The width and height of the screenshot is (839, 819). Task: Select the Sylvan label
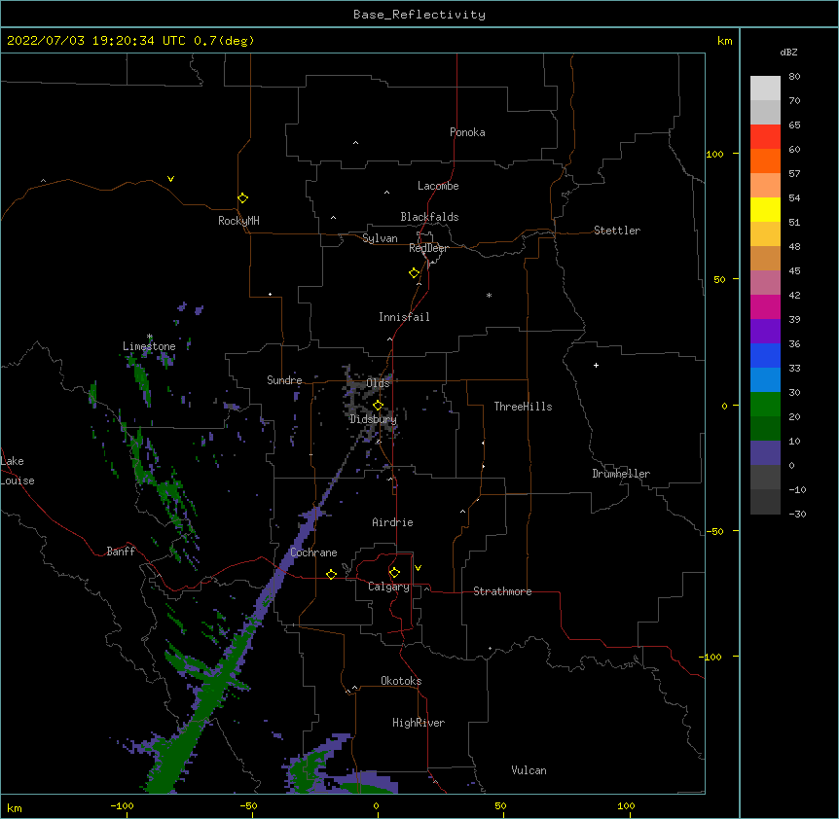pyautogui.click(x=380, y=238)
